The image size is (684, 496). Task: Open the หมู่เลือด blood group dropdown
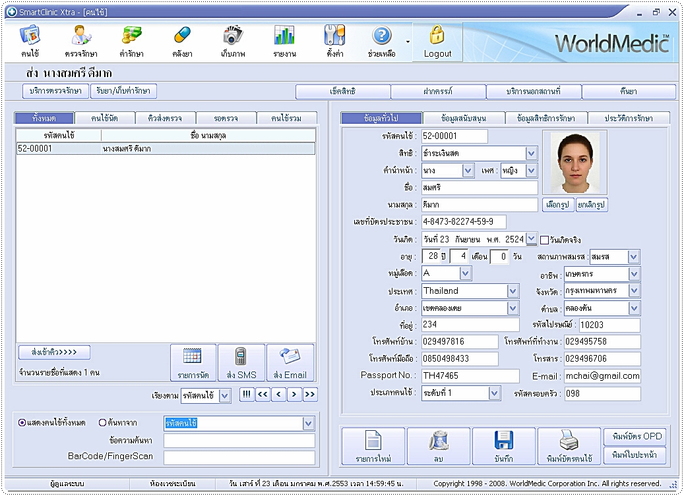coord(465,273)
